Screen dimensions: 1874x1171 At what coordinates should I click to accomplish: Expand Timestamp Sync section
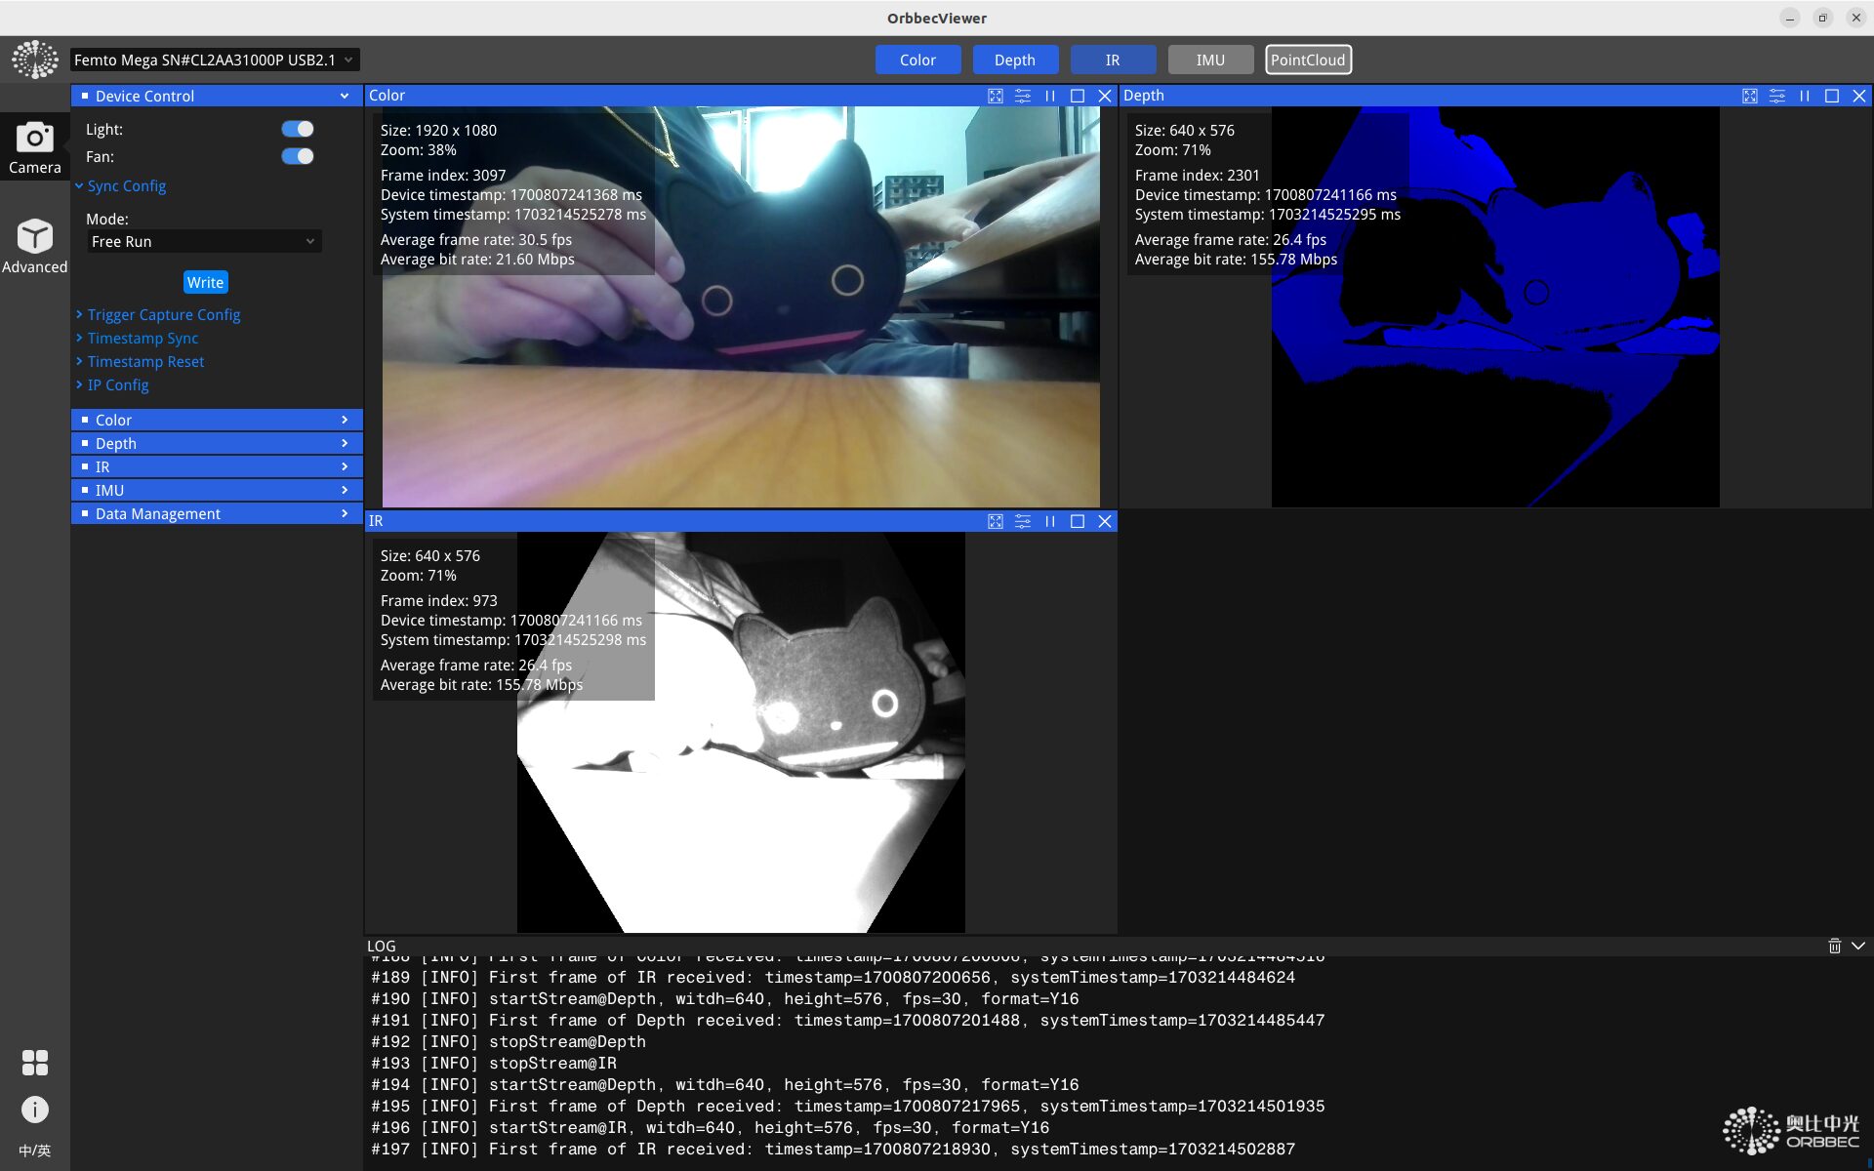(138, 338)
